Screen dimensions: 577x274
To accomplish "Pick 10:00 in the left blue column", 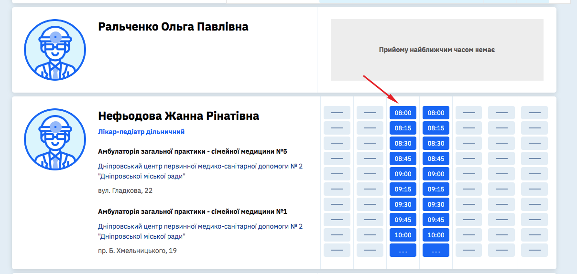I will pyautogui.click(x=403, y=235).
